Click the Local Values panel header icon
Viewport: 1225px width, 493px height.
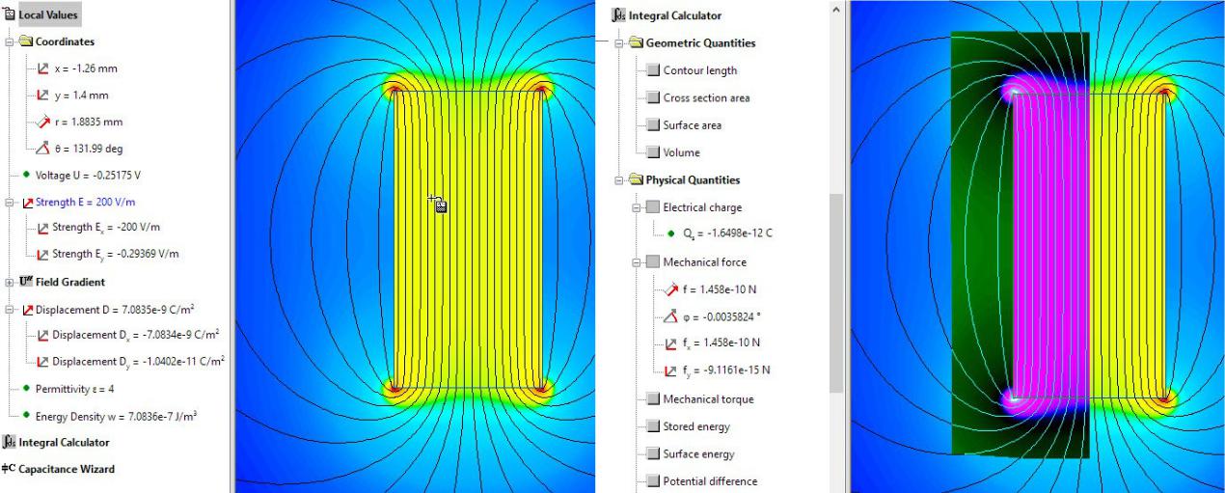pos(10,15)
